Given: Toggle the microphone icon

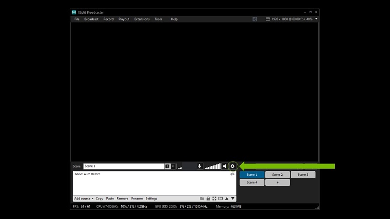Looking at the screenshot, I should (199, 166).
